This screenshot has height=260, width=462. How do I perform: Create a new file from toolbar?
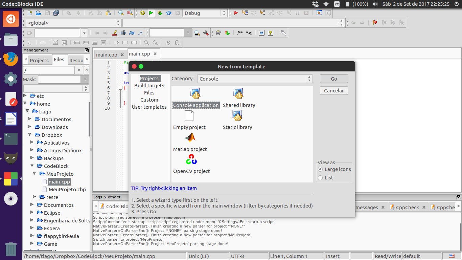pos(30,13)
